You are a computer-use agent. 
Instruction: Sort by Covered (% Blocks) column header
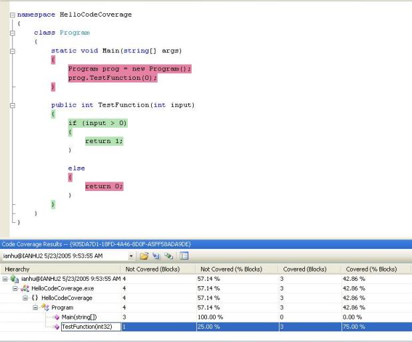(x=376, y=269)
